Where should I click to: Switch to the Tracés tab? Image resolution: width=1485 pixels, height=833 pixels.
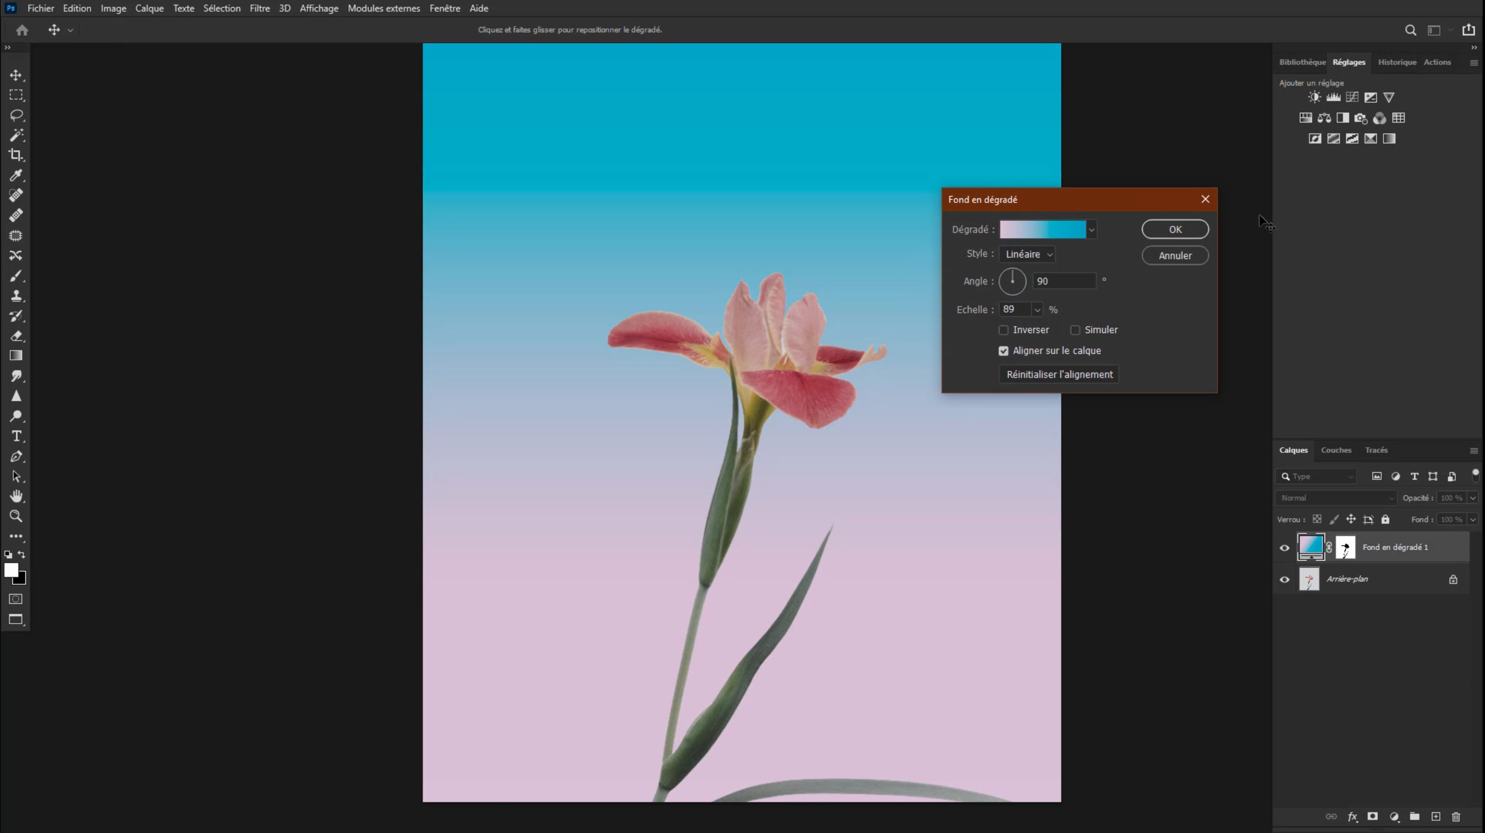(1376, 450)
